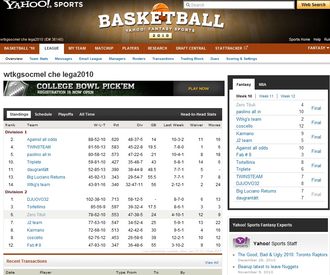Open Trading Block submenu link
This screenshot has width=330, height=275.
[192, 59]
